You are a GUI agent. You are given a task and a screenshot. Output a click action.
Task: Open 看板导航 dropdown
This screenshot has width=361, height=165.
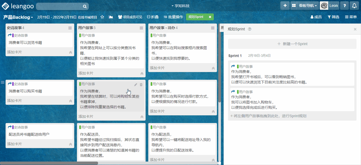[308, 6]
